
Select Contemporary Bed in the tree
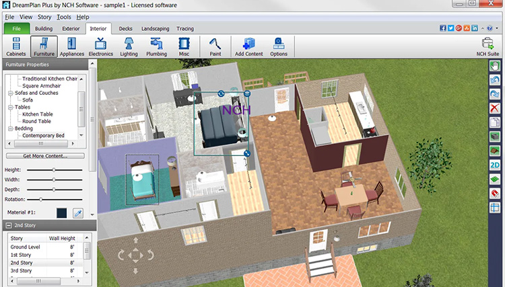click(x=43, y=136)
